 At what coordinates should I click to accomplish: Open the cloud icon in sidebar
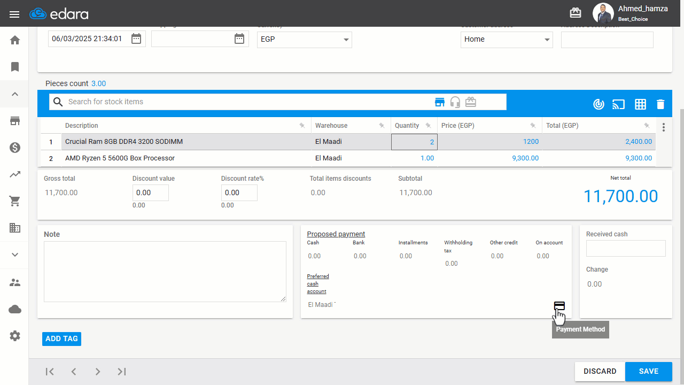point(15,309)
